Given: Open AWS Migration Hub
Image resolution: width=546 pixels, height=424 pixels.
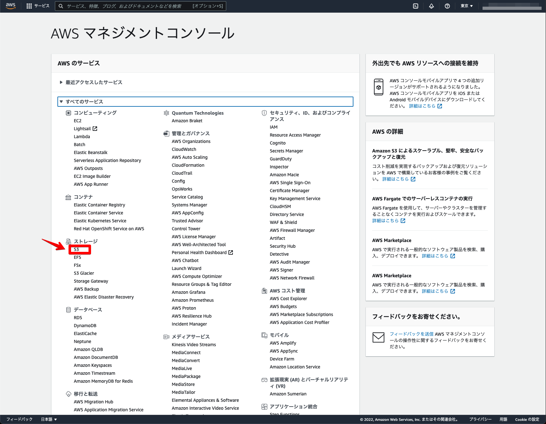Looking at the screenshot, I should pyautogui.click(x=94, y=402).
